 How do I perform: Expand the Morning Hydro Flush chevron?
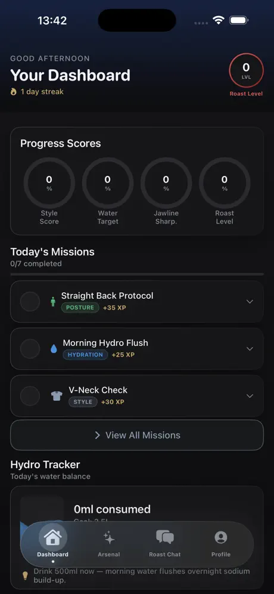tap(250, 348)
